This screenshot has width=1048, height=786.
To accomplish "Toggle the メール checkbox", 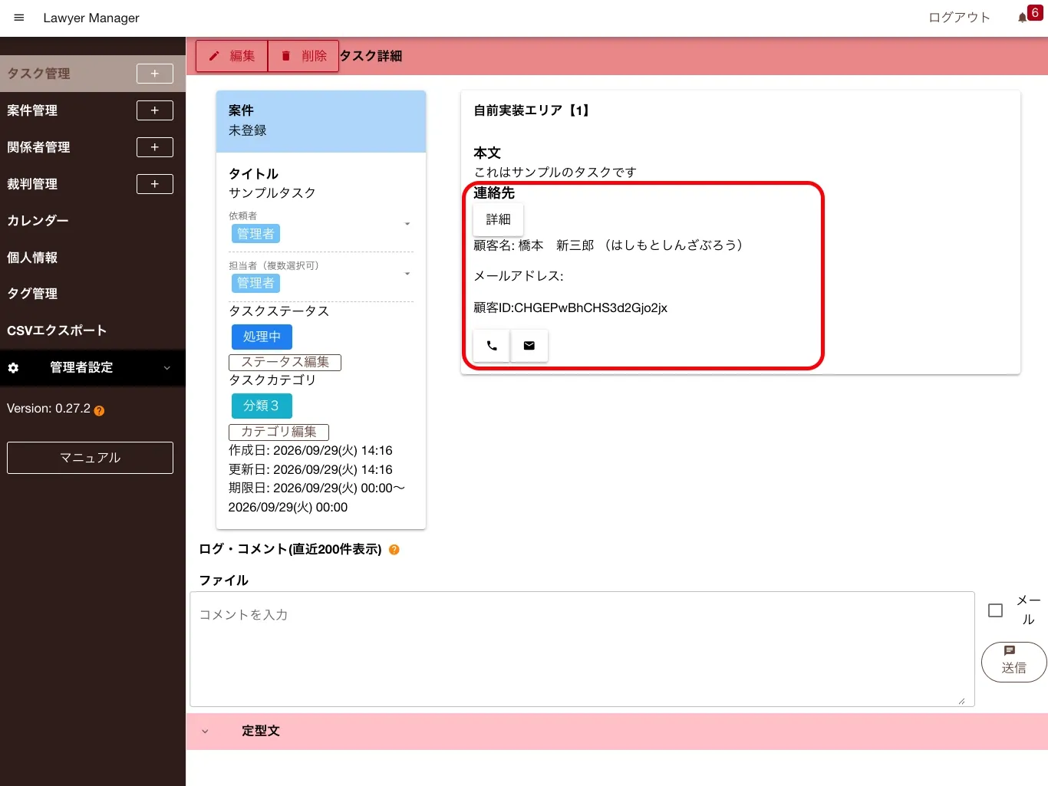I will [x=996, y=610].
